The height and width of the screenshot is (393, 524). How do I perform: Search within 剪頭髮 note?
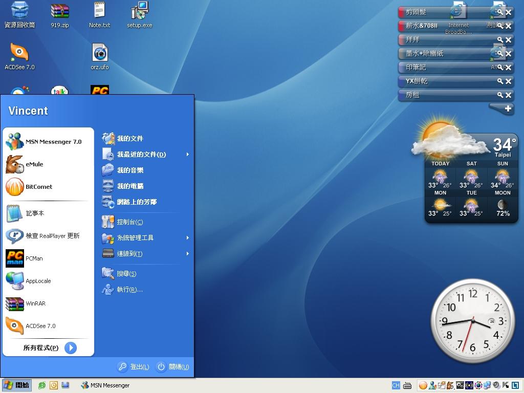(x=500, y=12)
